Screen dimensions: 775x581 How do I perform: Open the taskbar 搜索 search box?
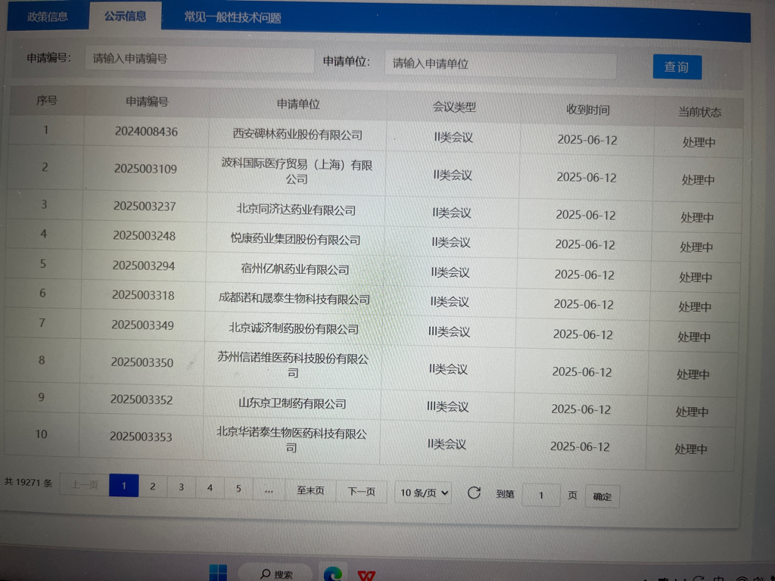point(275,574)
